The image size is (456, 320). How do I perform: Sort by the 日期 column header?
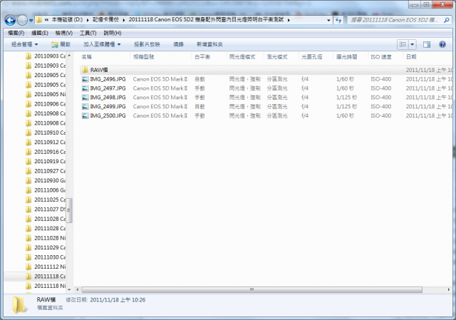(411, 57)
